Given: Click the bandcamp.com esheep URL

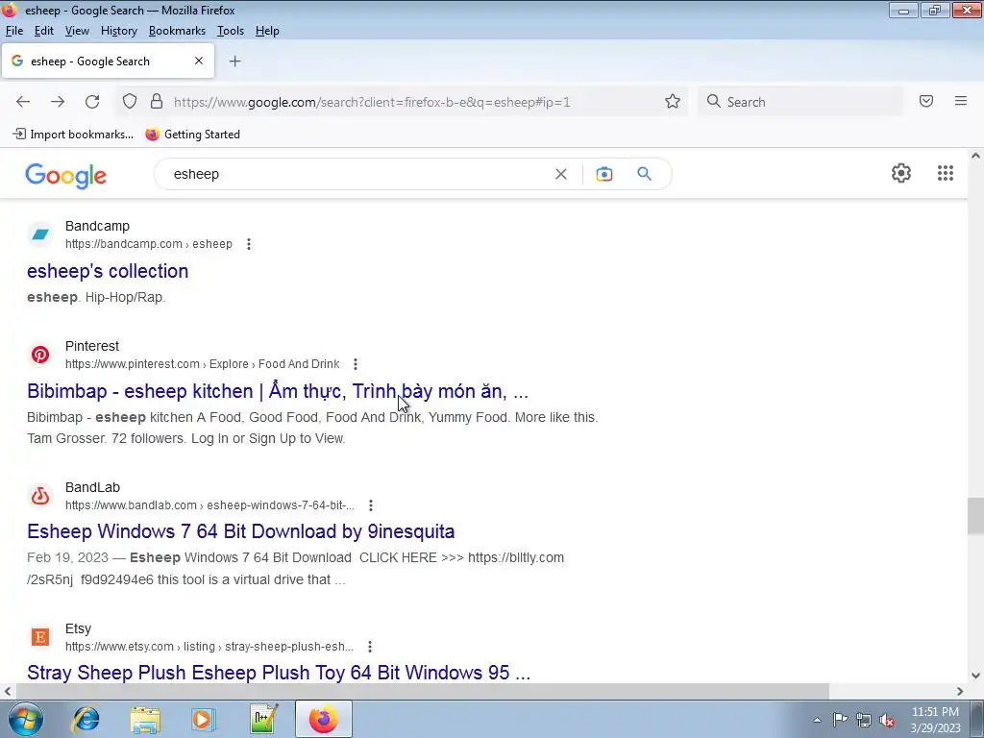Looking at the screenshot, I should pos(149,244).
